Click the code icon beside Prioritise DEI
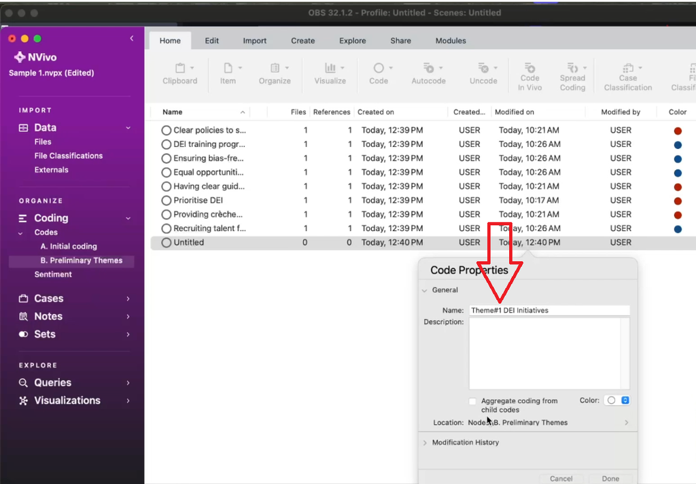696x484 pixels. pyautogui.click(x=167, y=201)
